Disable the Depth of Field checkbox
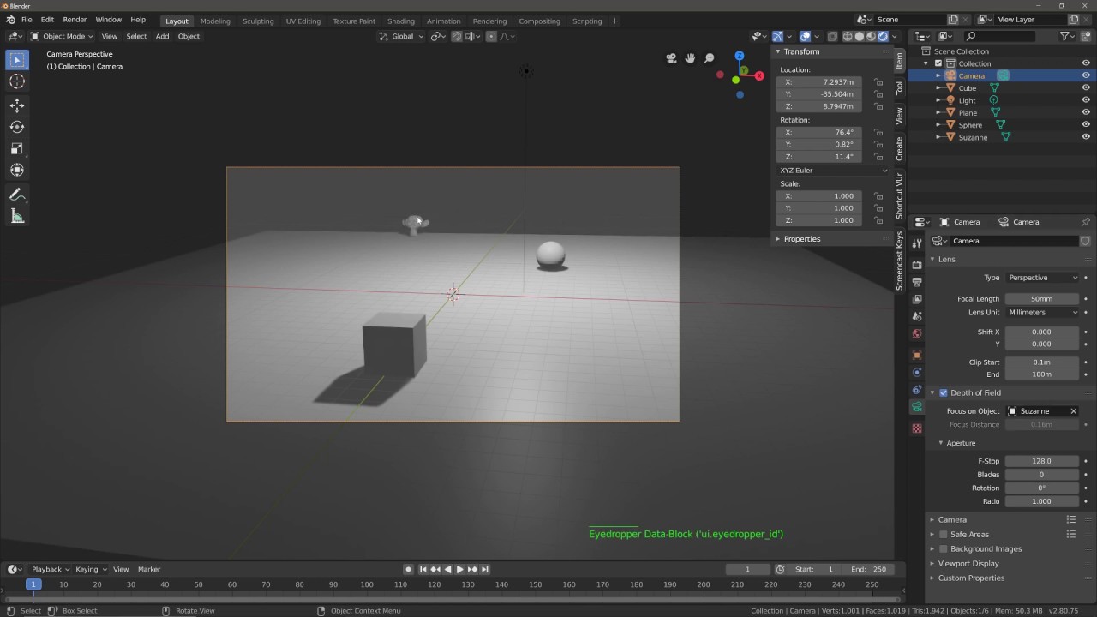Screen dimensions: 1097x617 click(x=944, y=392)
